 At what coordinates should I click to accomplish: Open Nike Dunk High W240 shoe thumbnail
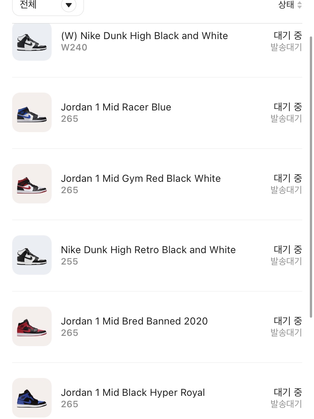32,42
